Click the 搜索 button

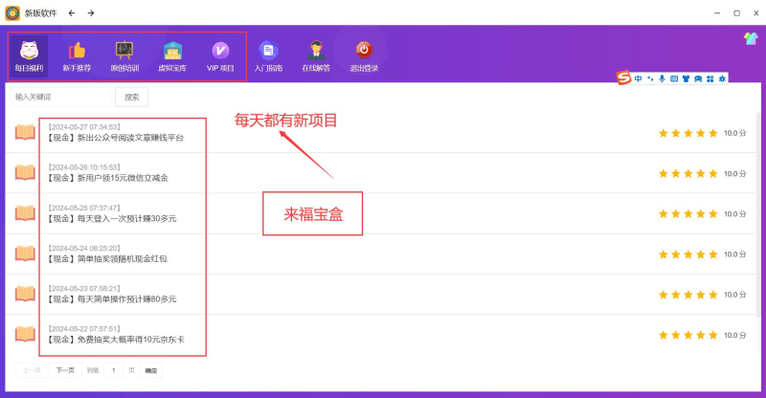tap(131, 98)
